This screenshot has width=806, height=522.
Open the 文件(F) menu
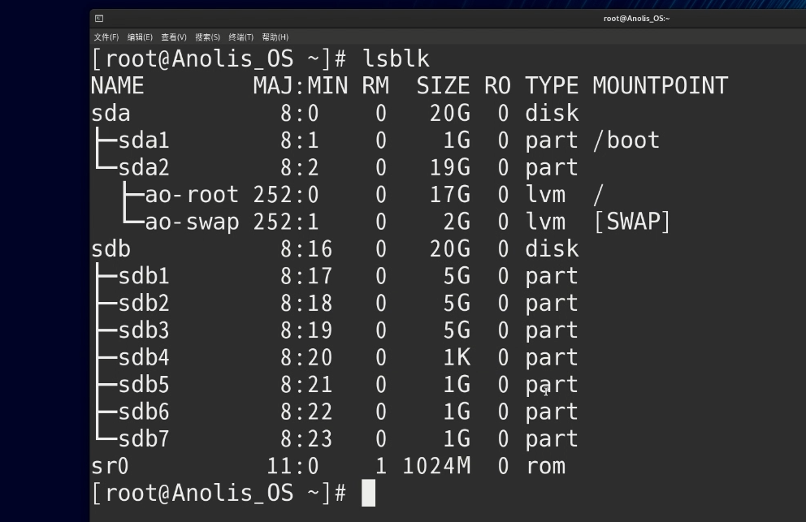click(106, 37)
